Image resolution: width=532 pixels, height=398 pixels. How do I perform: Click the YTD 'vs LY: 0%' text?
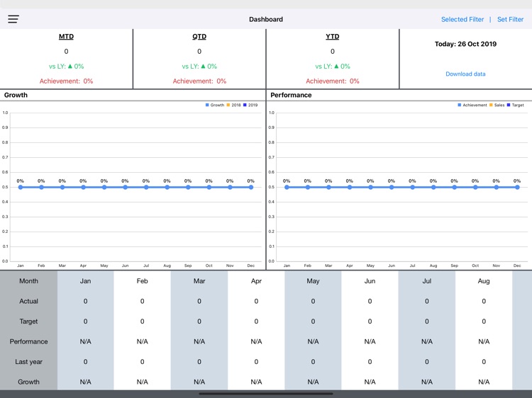click(332, 67)
